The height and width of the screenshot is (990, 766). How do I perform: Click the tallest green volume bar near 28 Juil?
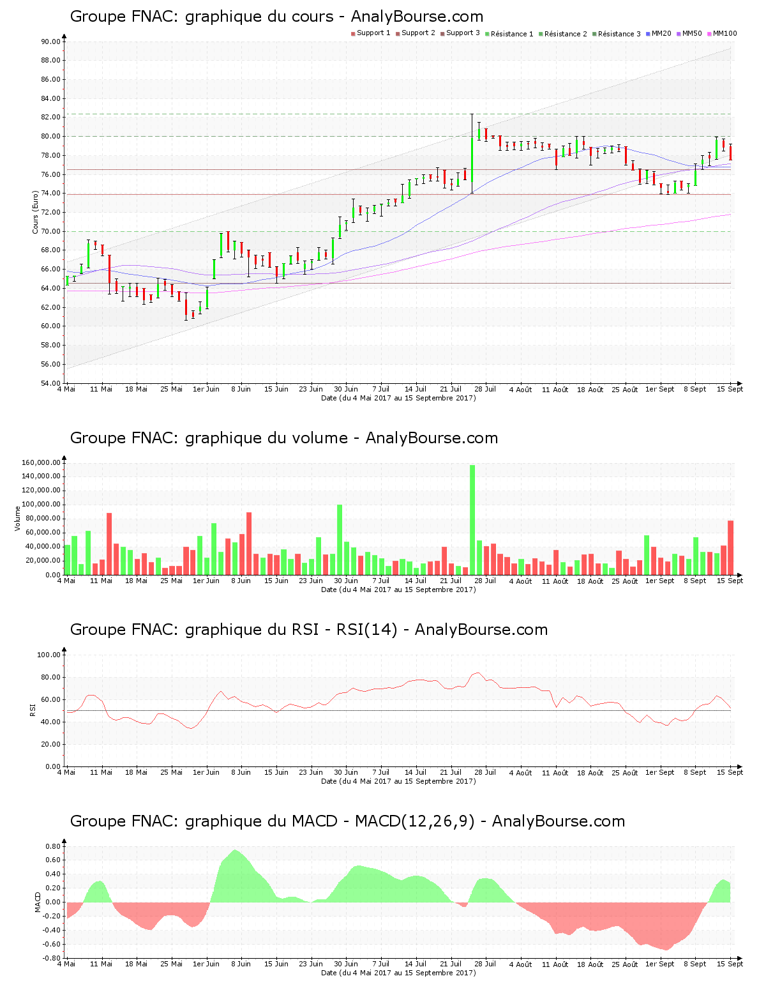[x=472, y=520]
